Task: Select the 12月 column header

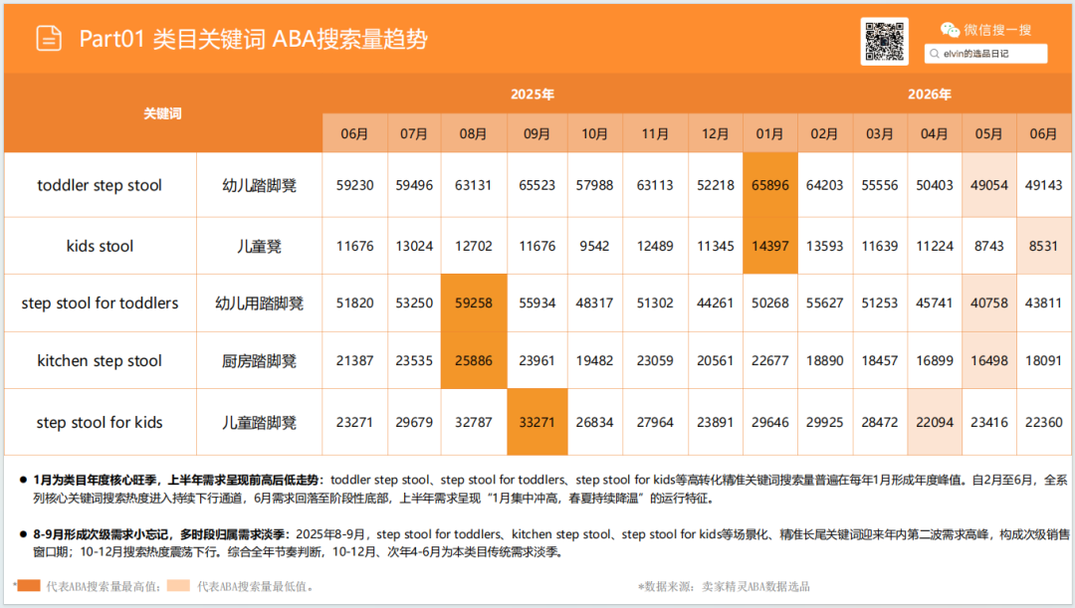Action: pos(715,133)
